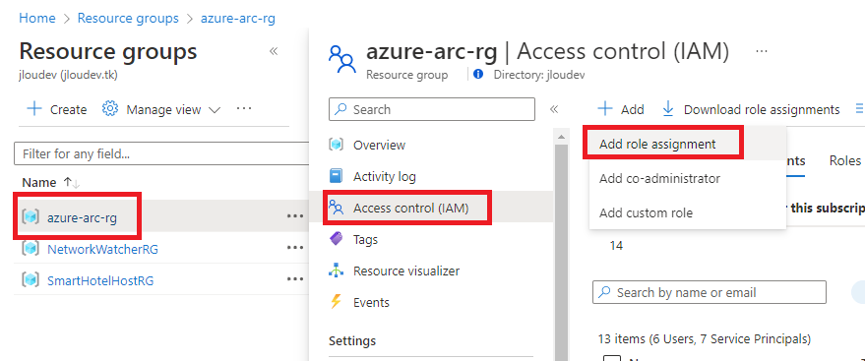Open more options ellipsis beside Manage view
This screenshot has width=865, height=361.
[x=244, y=108]
